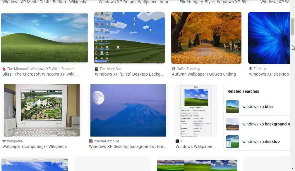Select related search 'windows xp bliss'
This screenshot has width=295, height=171.
pyautogui.click(x=257, y=107)
